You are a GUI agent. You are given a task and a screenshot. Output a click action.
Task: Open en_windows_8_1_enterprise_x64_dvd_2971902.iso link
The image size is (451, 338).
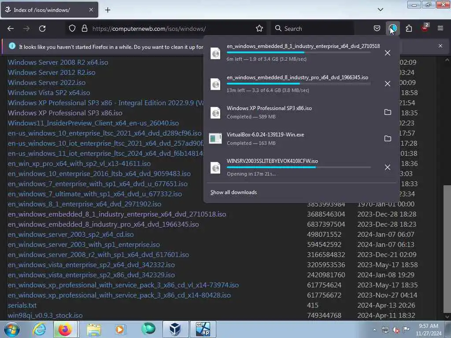(x=84, y=204)
